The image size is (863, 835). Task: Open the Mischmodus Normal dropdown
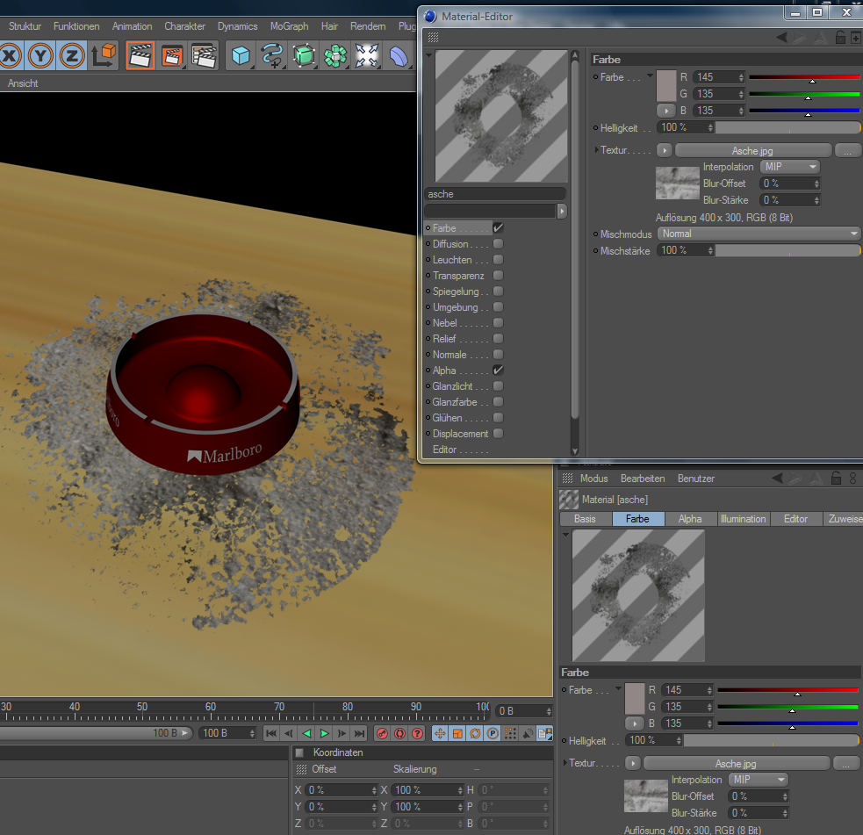[x=759, y=234]
